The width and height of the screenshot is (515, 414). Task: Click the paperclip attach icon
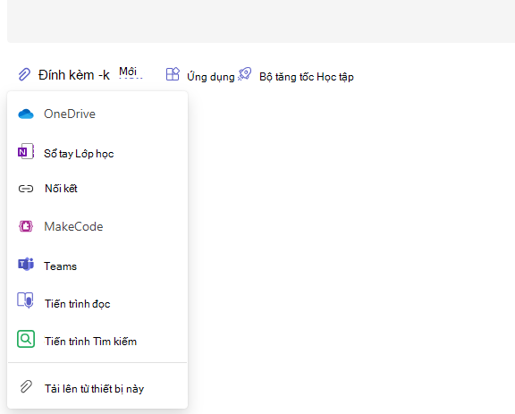[24, 74]
